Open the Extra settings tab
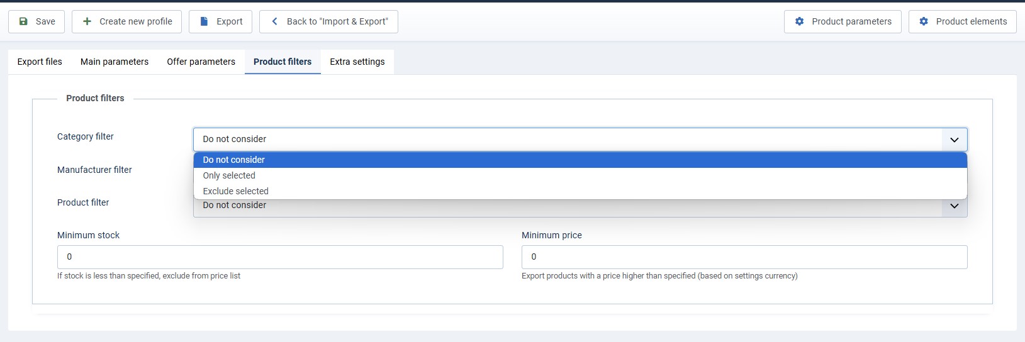1025x342 pixels. pyautogui.click(x=357, y=62)
